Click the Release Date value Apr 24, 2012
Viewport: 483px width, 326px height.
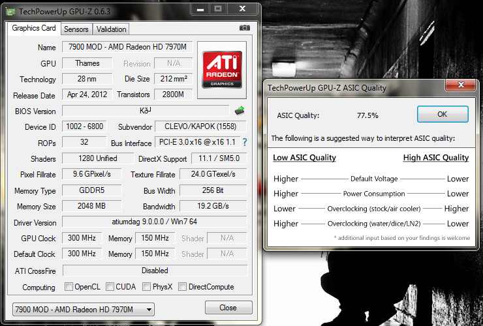pyautogui.click(x=87, y=95)
